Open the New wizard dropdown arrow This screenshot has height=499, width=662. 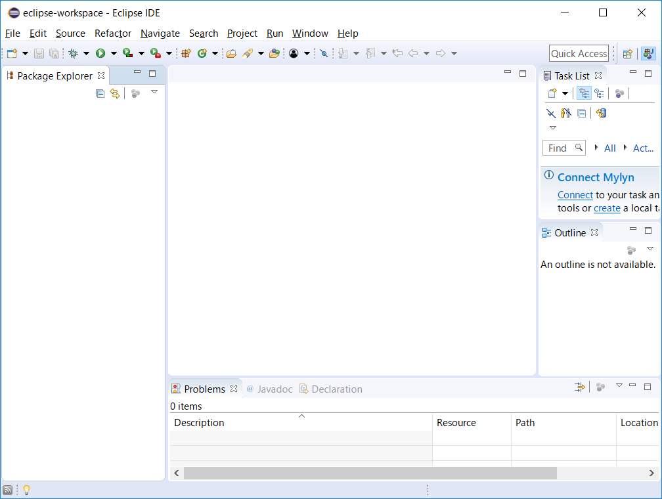pos(25,53)
